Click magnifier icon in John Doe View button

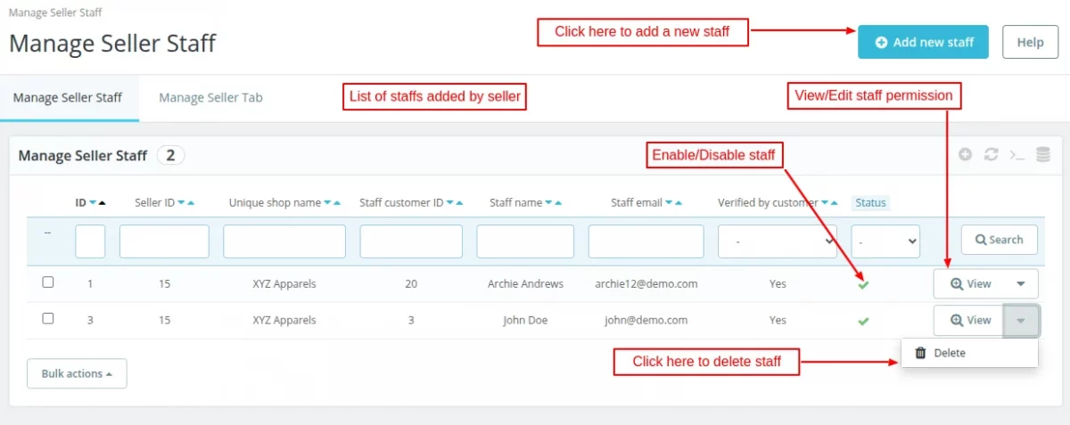click(957, 320)
